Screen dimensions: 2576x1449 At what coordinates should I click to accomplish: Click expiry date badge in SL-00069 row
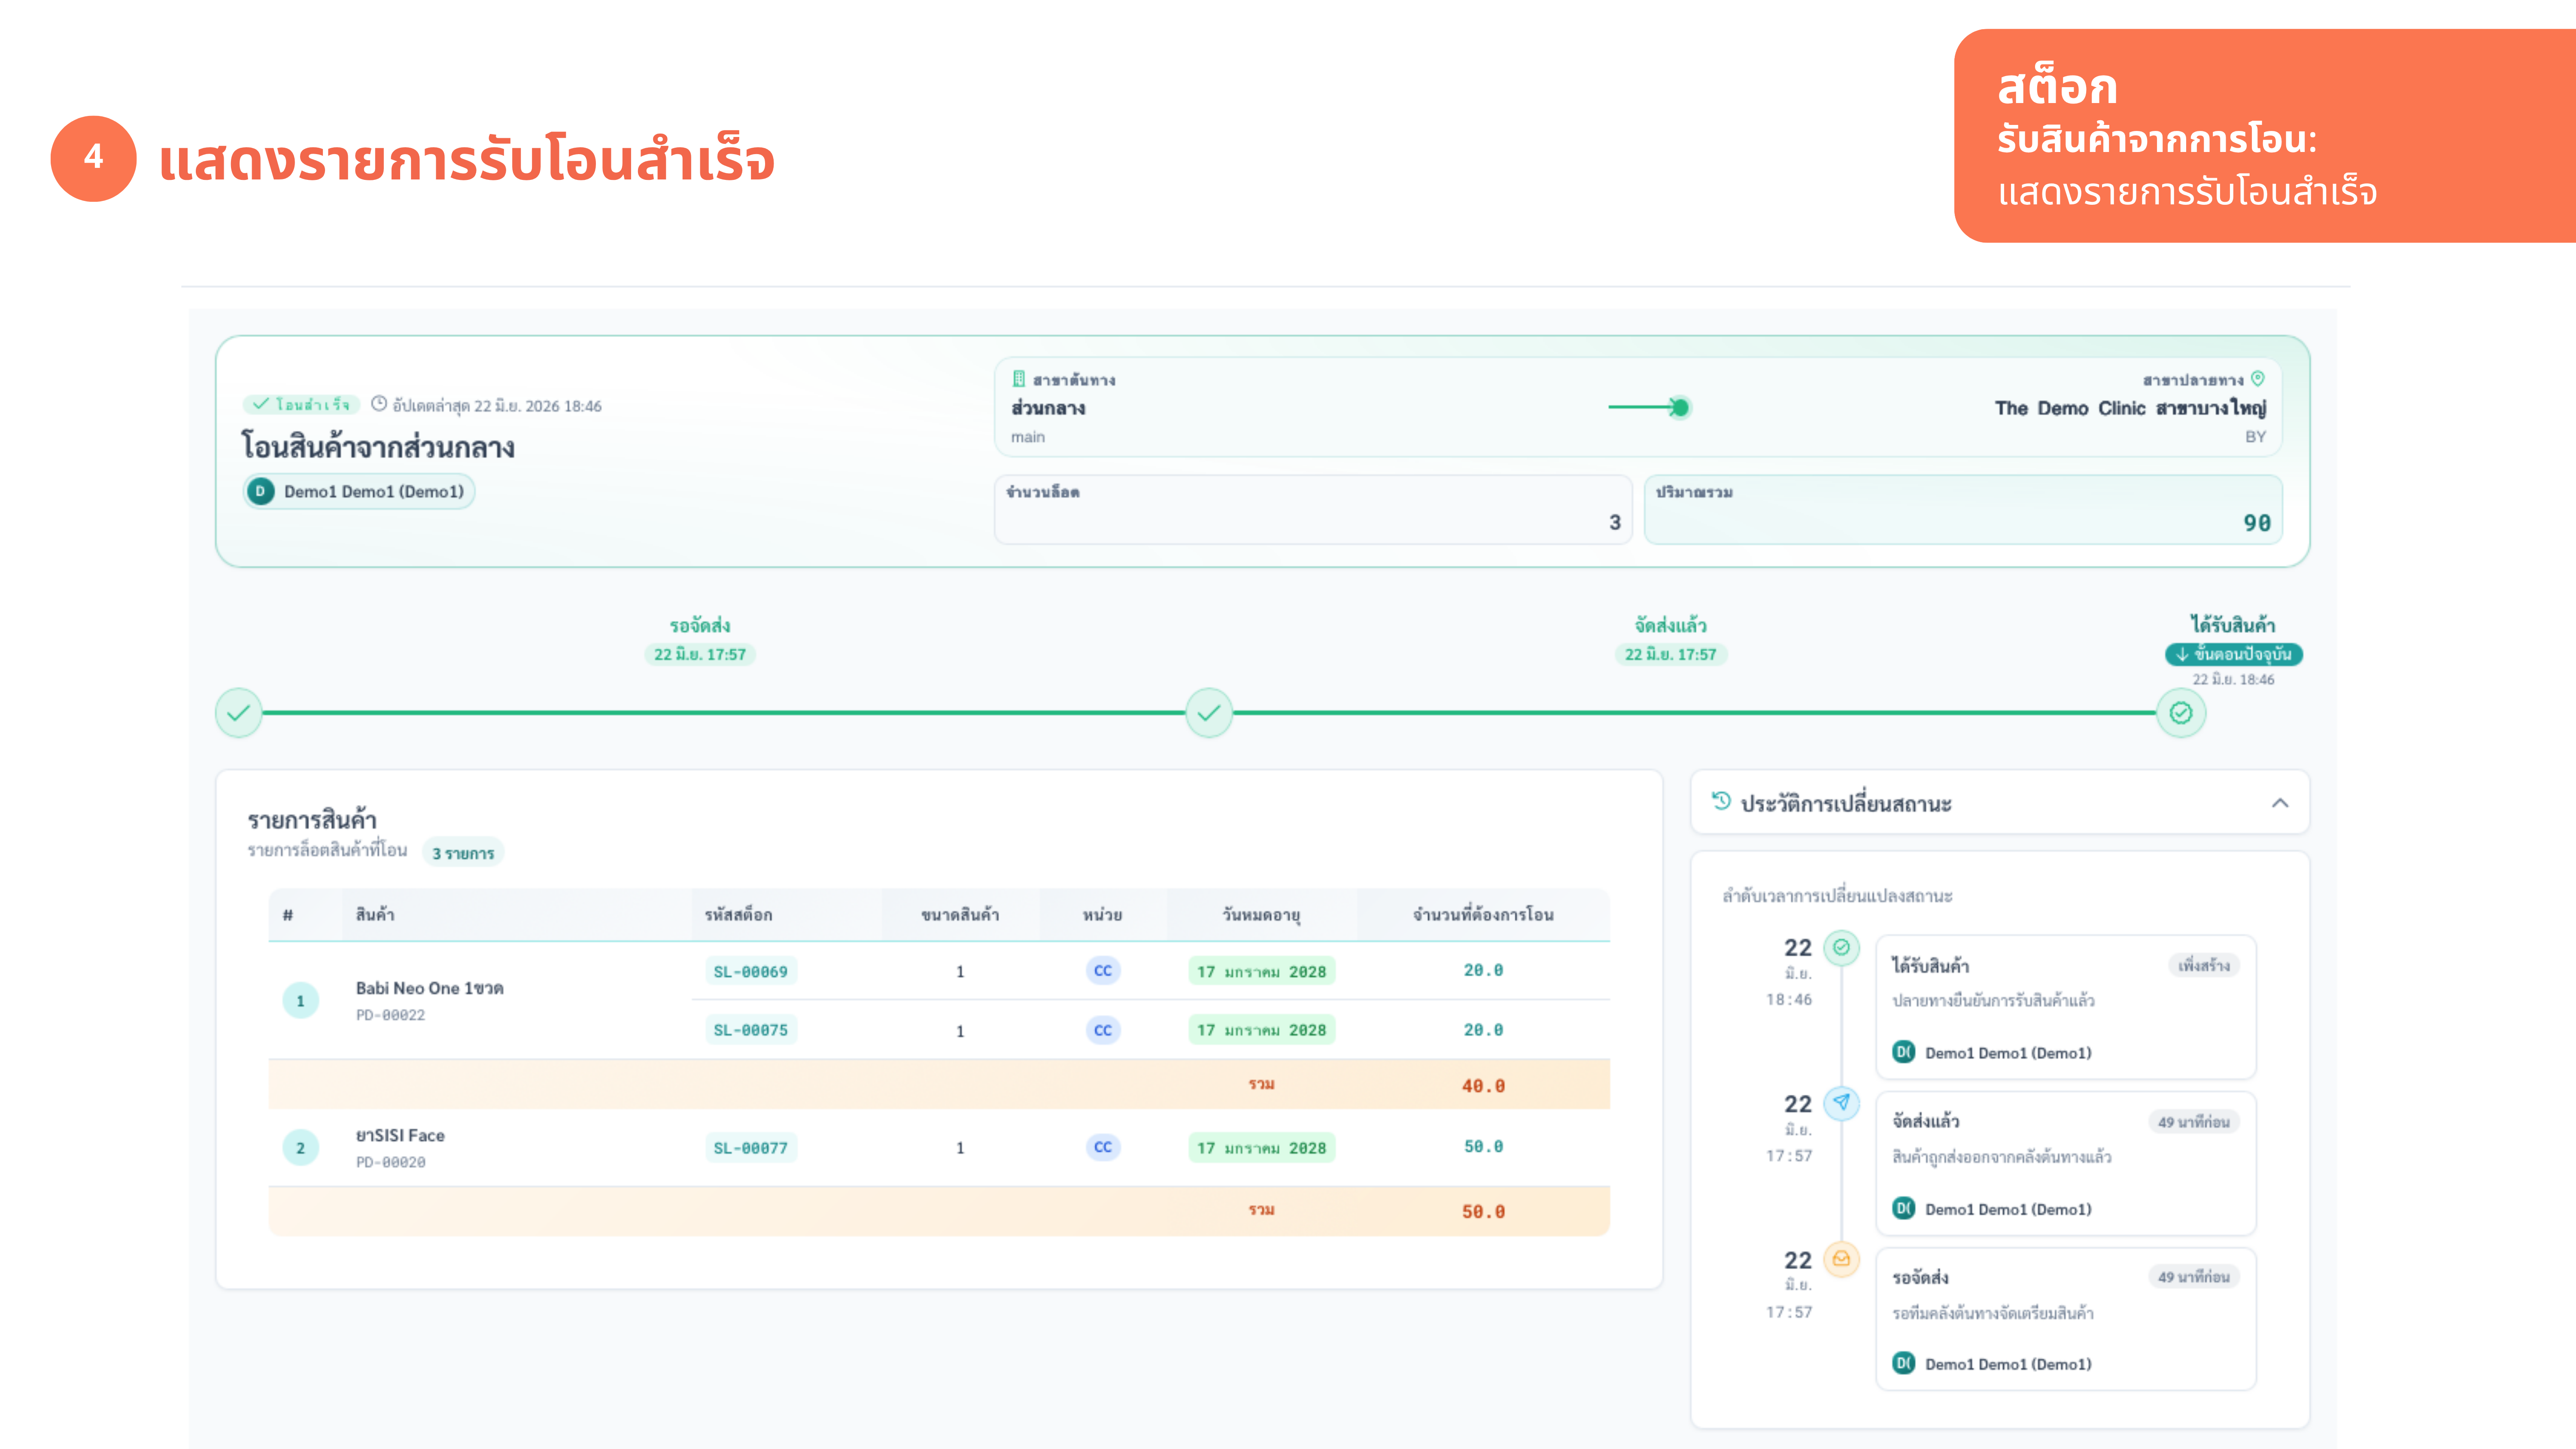(x=1261, y=971)
